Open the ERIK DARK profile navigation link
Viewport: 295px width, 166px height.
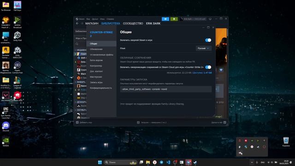click(x=153, y=24)
